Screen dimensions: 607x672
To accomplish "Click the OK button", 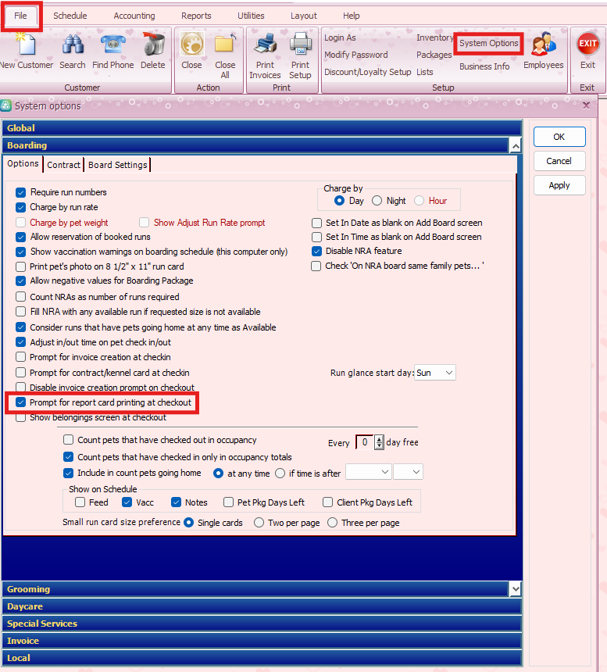I will click(559, 137).
